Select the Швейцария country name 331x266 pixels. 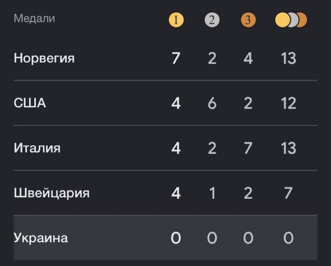coord(52,193)
